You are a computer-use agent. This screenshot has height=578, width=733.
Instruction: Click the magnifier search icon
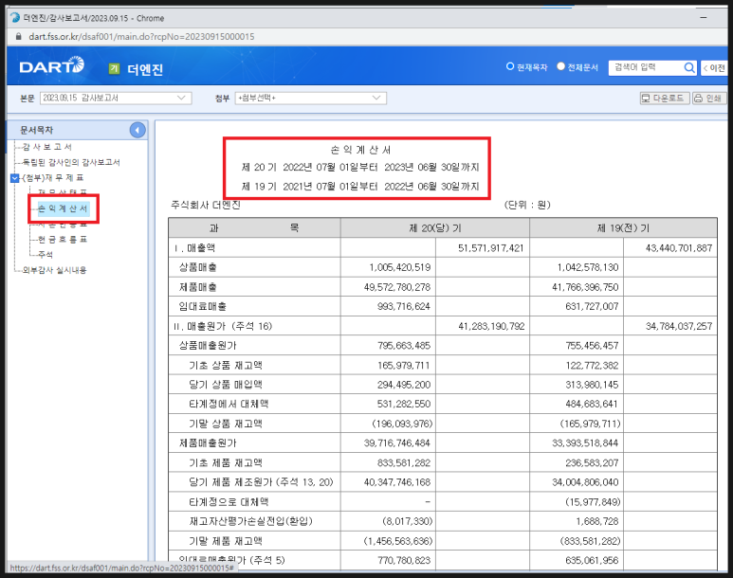(x=689, y=68)
